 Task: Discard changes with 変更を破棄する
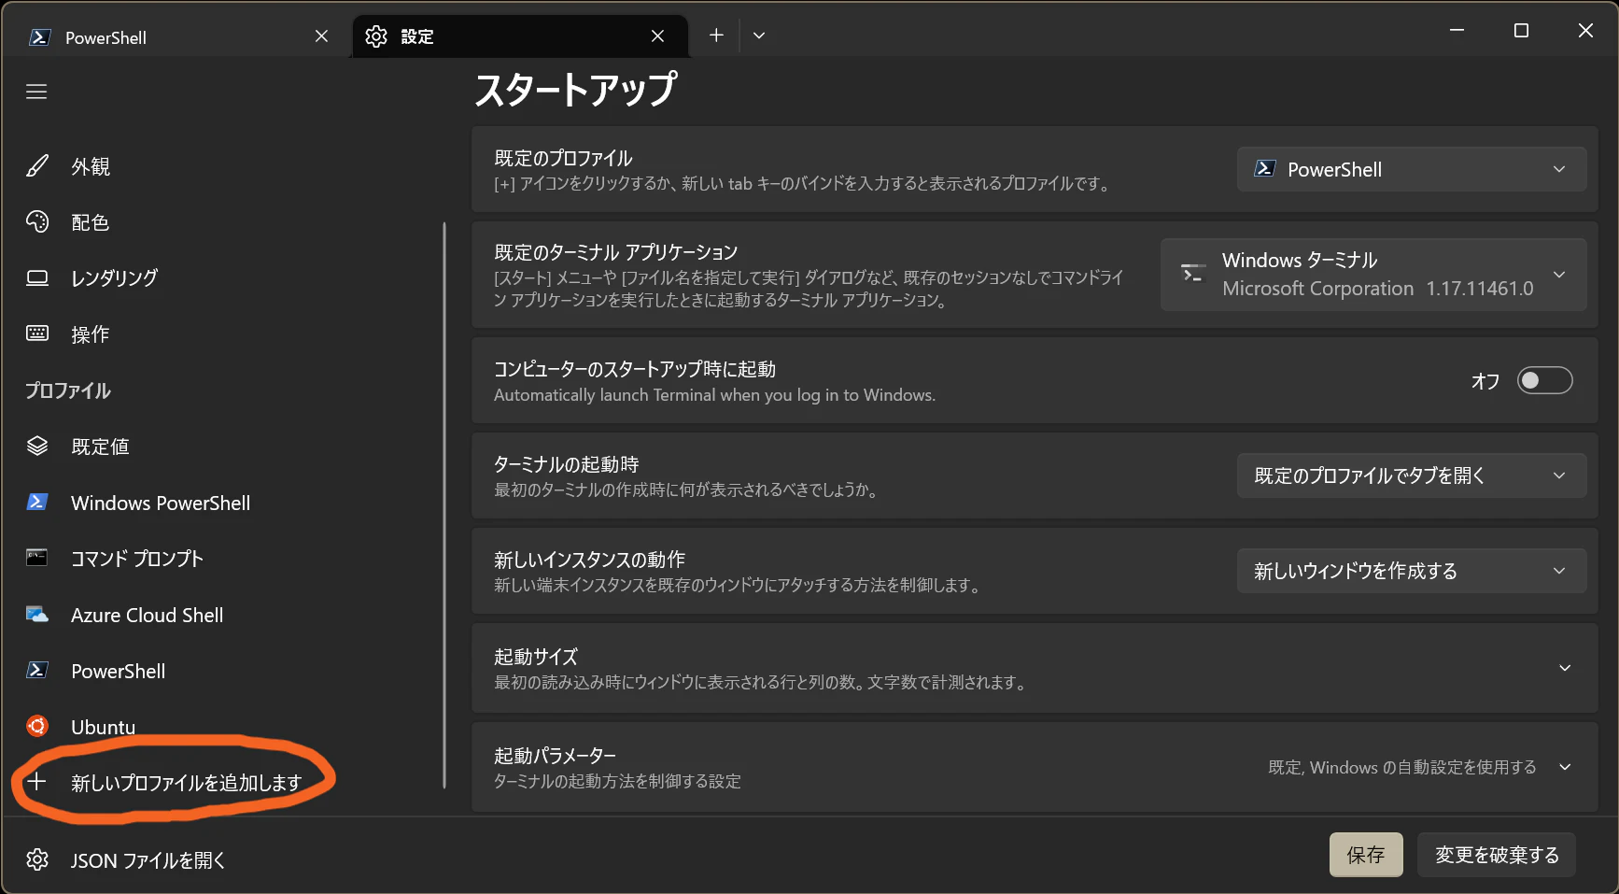pyautogui.click(x=1496, y=854)
